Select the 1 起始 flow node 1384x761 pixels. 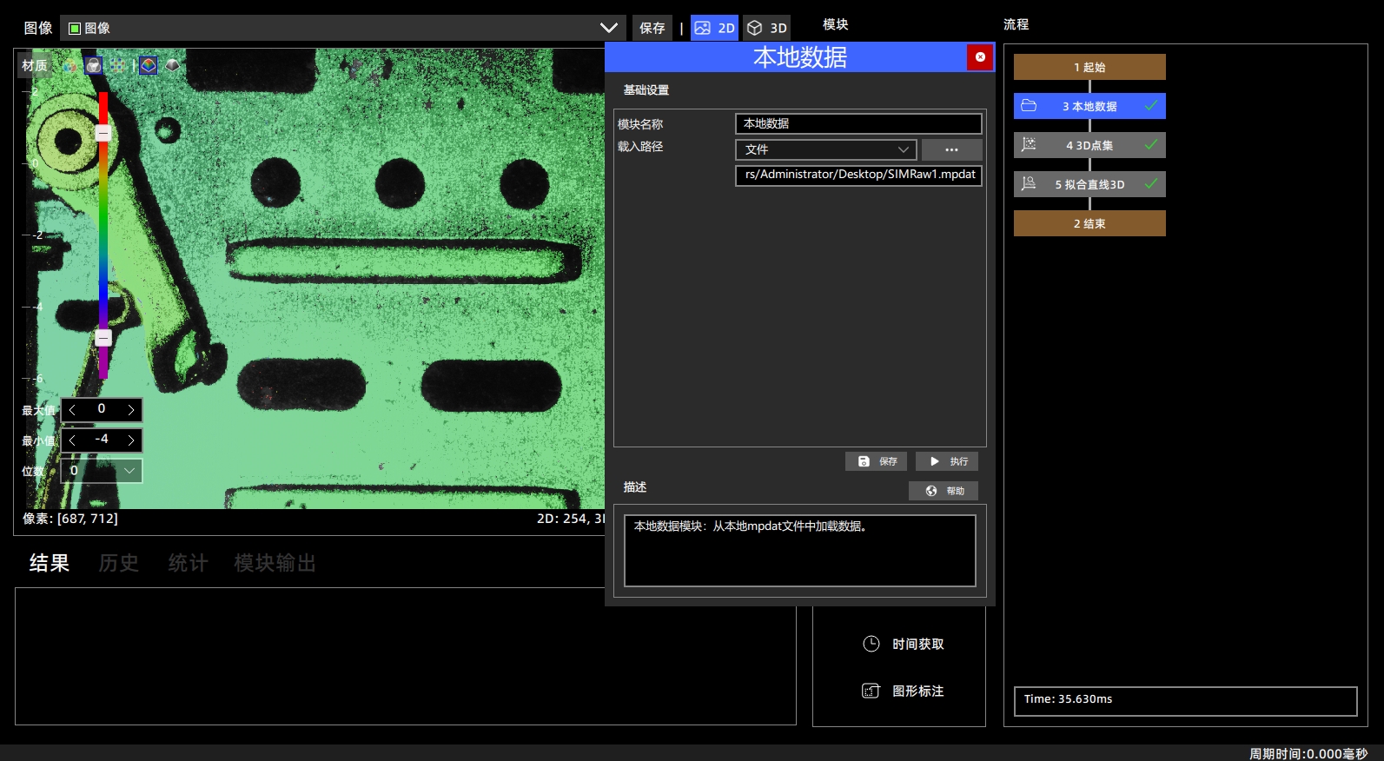click(1089, 67)
